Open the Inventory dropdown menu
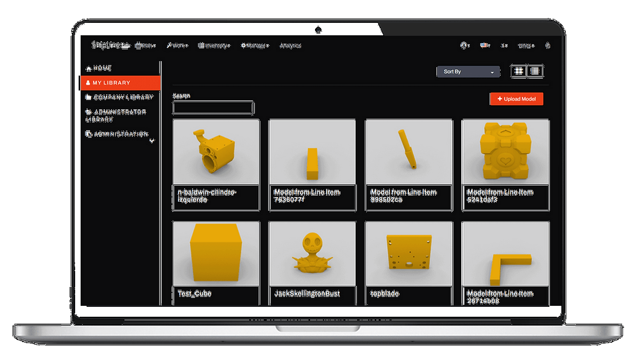 tap(214, 46)
